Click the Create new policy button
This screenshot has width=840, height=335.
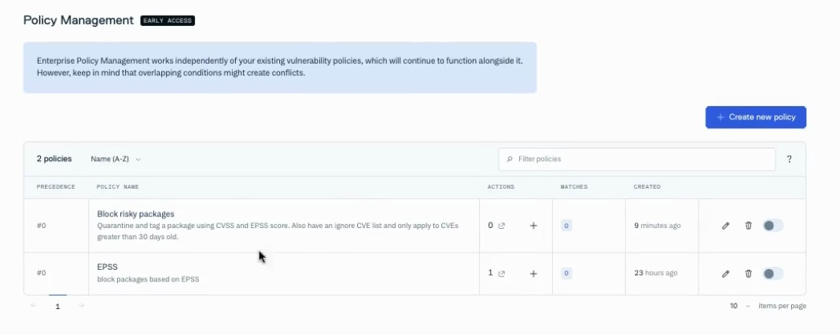pyautogui.click(x=755, y=117)
